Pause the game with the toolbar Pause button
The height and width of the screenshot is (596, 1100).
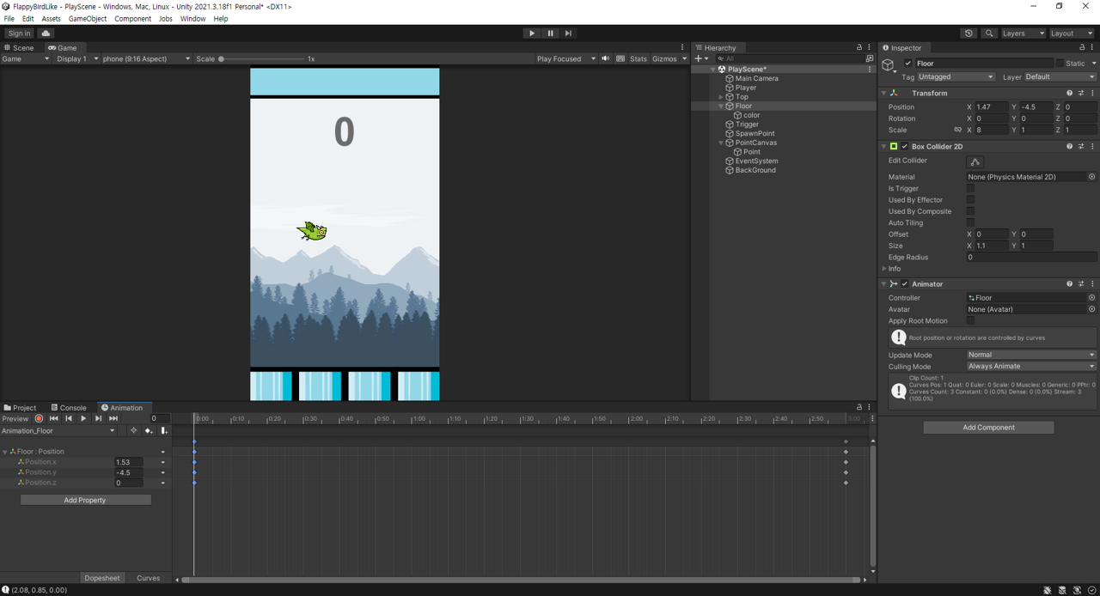click(550, 33)
